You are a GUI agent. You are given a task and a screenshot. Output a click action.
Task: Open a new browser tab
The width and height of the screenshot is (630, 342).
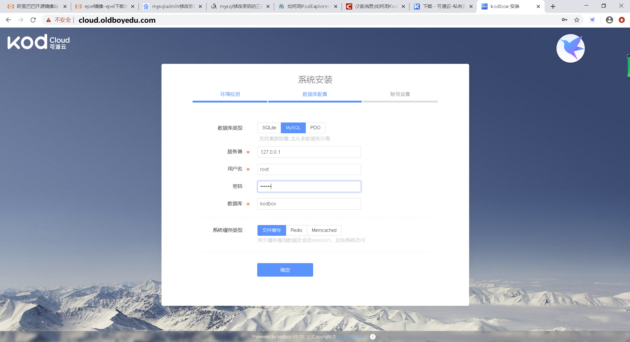[x=553, y=6]
